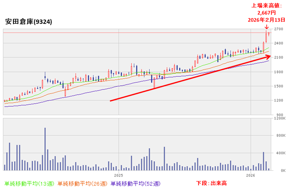This screenshot has height=189, width=291.
Task: Click the 2025 x-axis year label
Action: [x=118, y=175]
